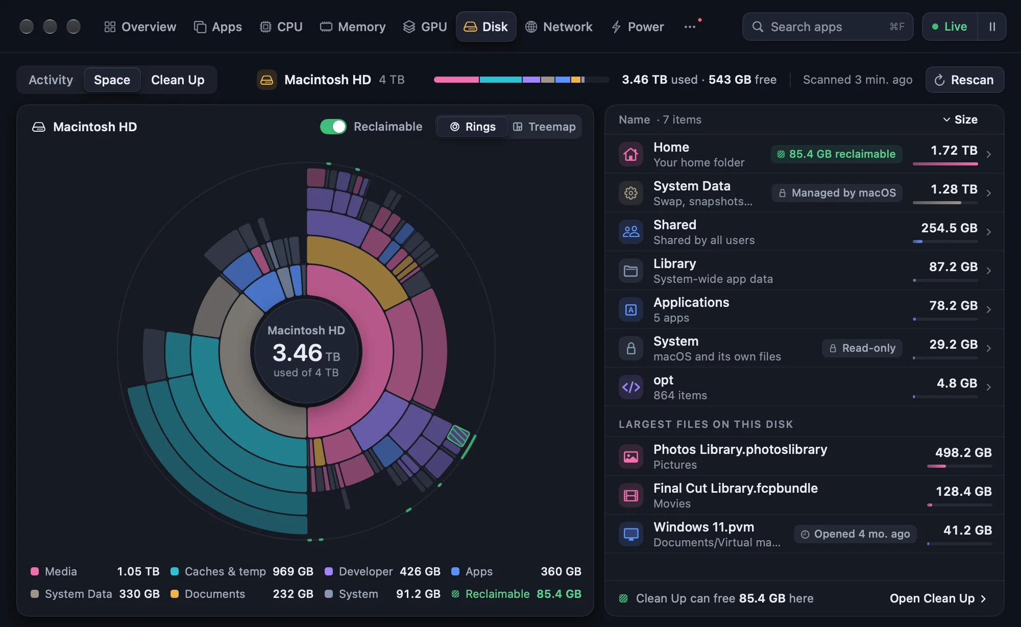Click the disk usage bar in header

(x=521, y=80)
